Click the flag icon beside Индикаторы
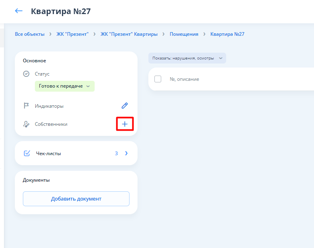Viewport: 314px width, 248px height. (26, 106)
